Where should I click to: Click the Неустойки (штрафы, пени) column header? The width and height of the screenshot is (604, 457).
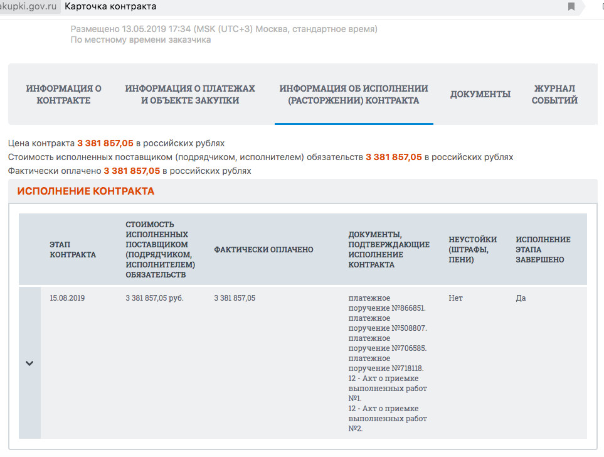click(472, 250)
